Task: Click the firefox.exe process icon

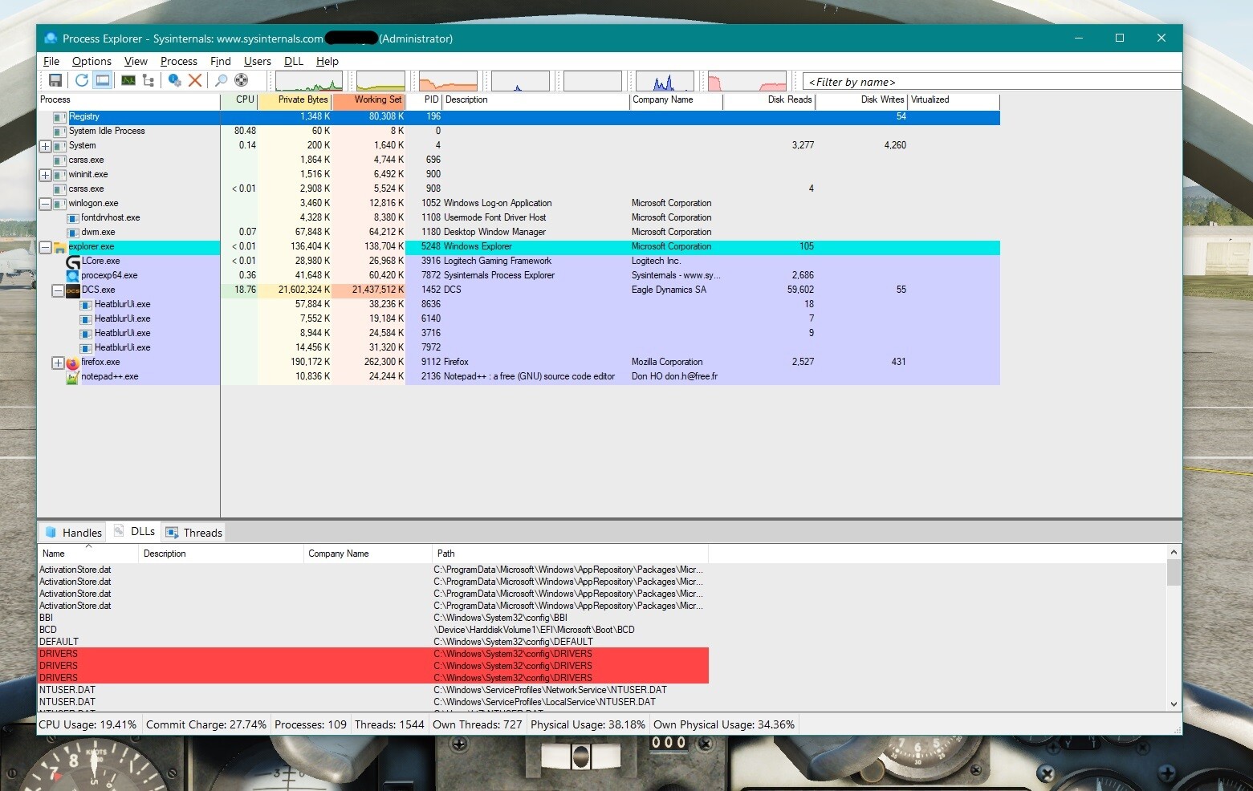Action: (x=73, y=363)
